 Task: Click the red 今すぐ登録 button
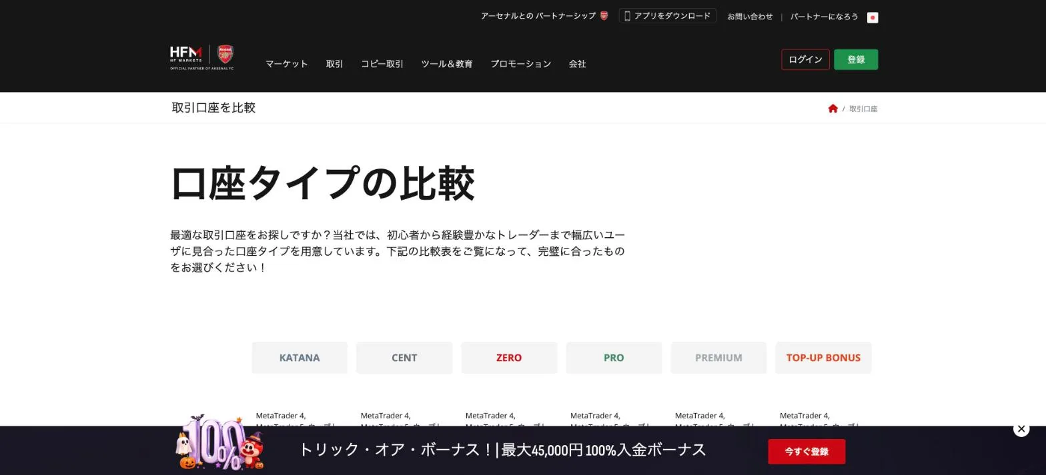pos(807,452)
